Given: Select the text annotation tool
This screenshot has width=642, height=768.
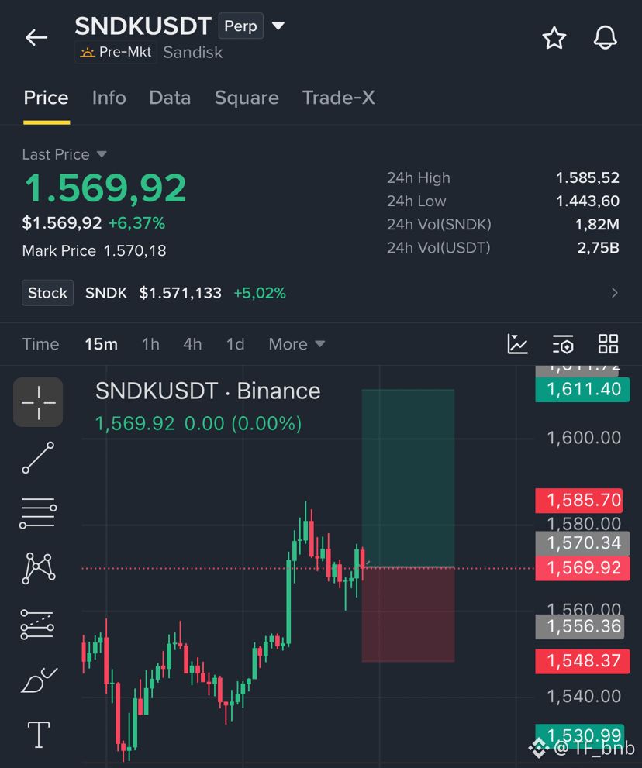Looking at the screenshot, I should [x=38, y=735].
